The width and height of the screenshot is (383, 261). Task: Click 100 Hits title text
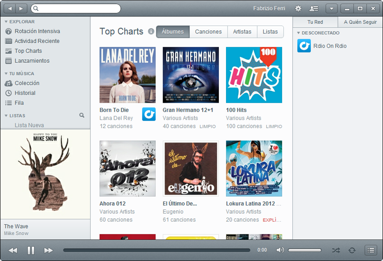[x=236, y=110]
